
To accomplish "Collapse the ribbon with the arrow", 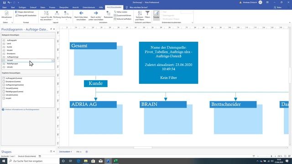I will 290,22.
